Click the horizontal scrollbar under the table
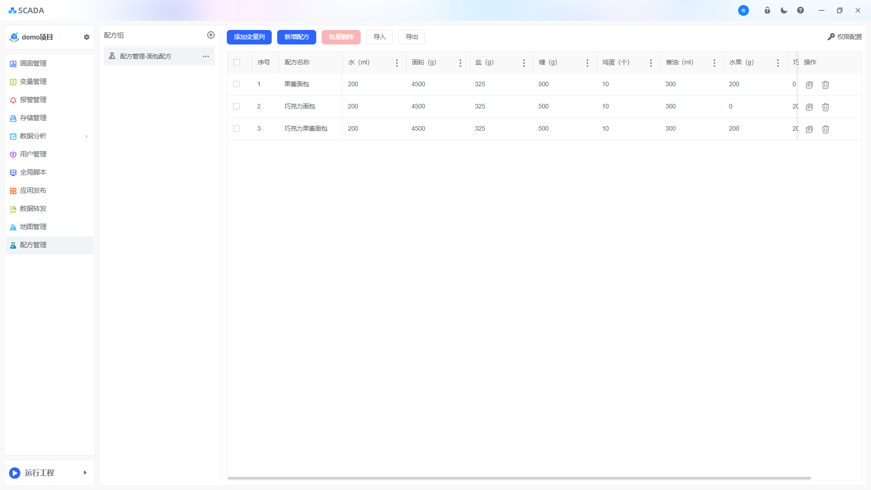871x490 pixels. tap(519, 478)
